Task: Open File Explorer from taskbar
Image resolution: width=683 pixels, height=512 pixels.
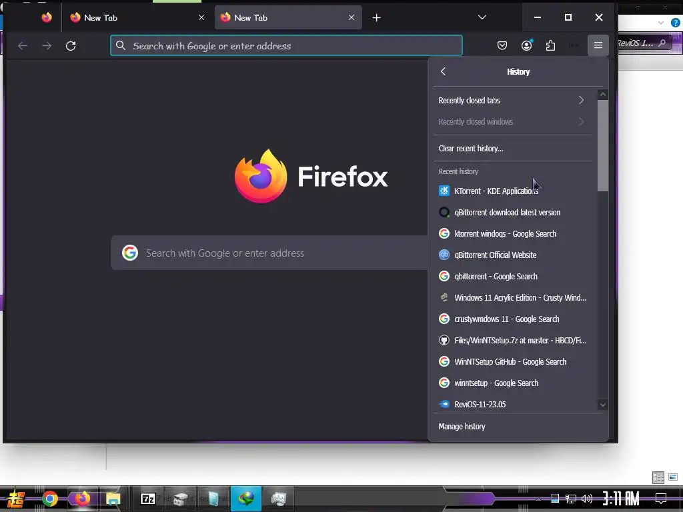Action: pyautogui.click(x=113, y=499)
